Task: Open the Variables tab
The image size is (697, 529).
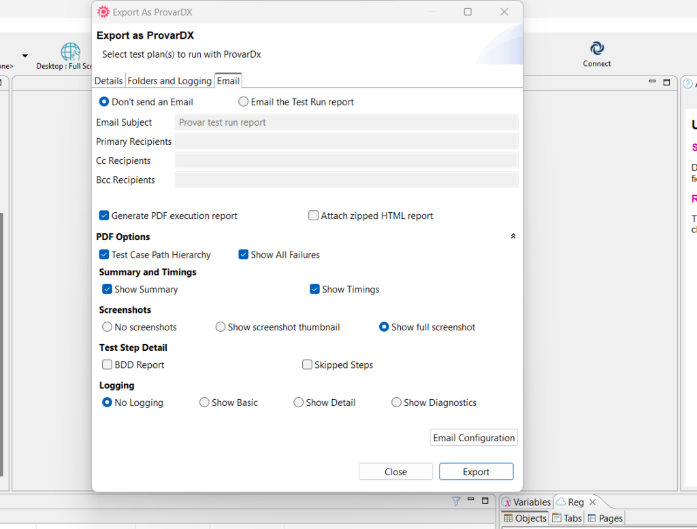Action: (527, 502)
